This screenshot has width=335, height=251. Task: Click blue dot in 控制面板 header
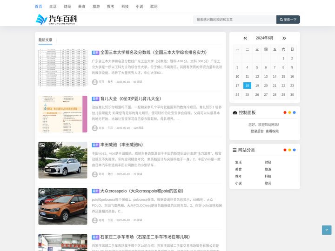(294, 112)
